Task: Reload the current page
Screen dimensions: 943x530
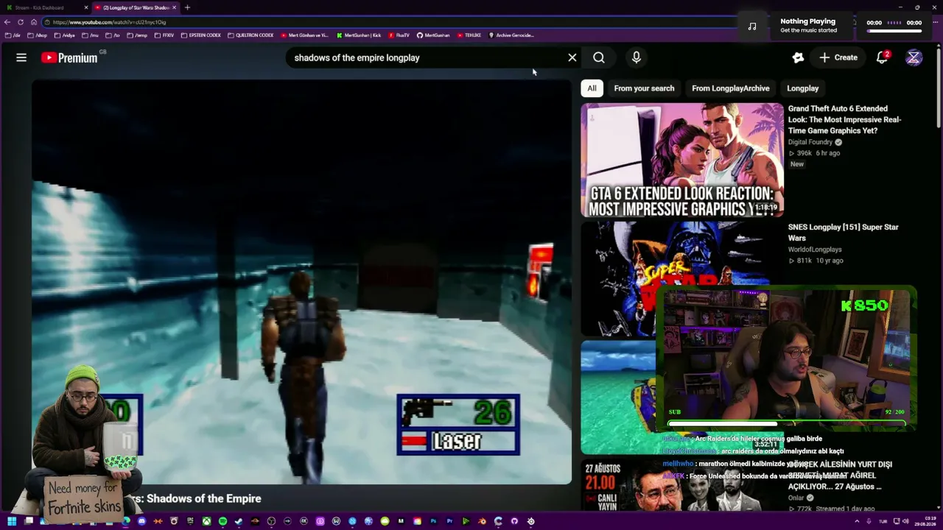Action: [21, 22]
